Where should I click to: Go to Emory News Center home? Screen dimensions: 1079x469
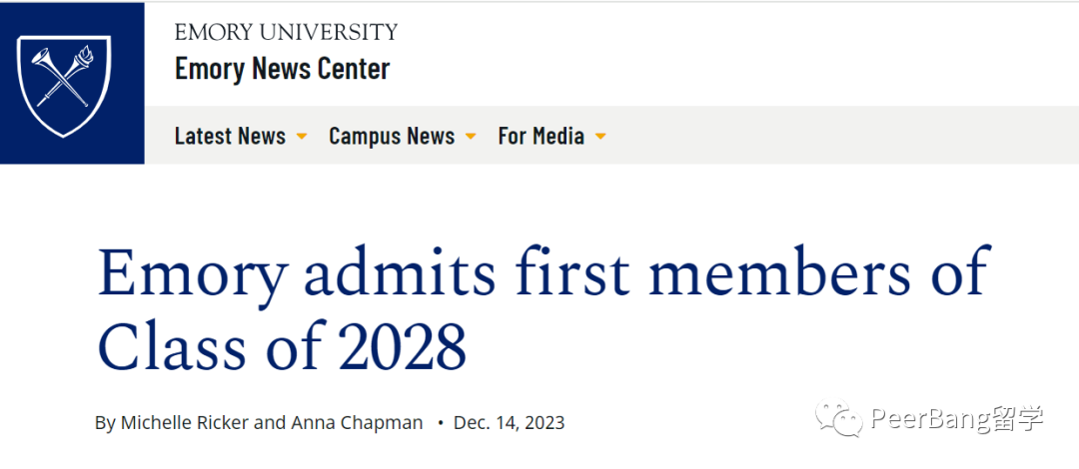coord(282,69)
